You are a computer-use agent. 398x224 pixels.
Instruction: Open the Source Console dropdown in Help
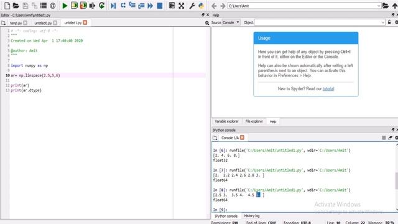coord(231,22)
